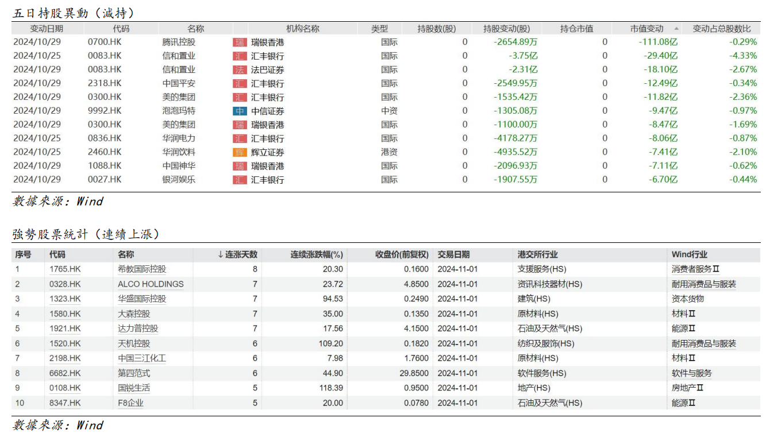Screen dimensions: 766x437
Task: Open the 消费者服务Ⅱ Wind industry link
Action: [x=696, y=269]
